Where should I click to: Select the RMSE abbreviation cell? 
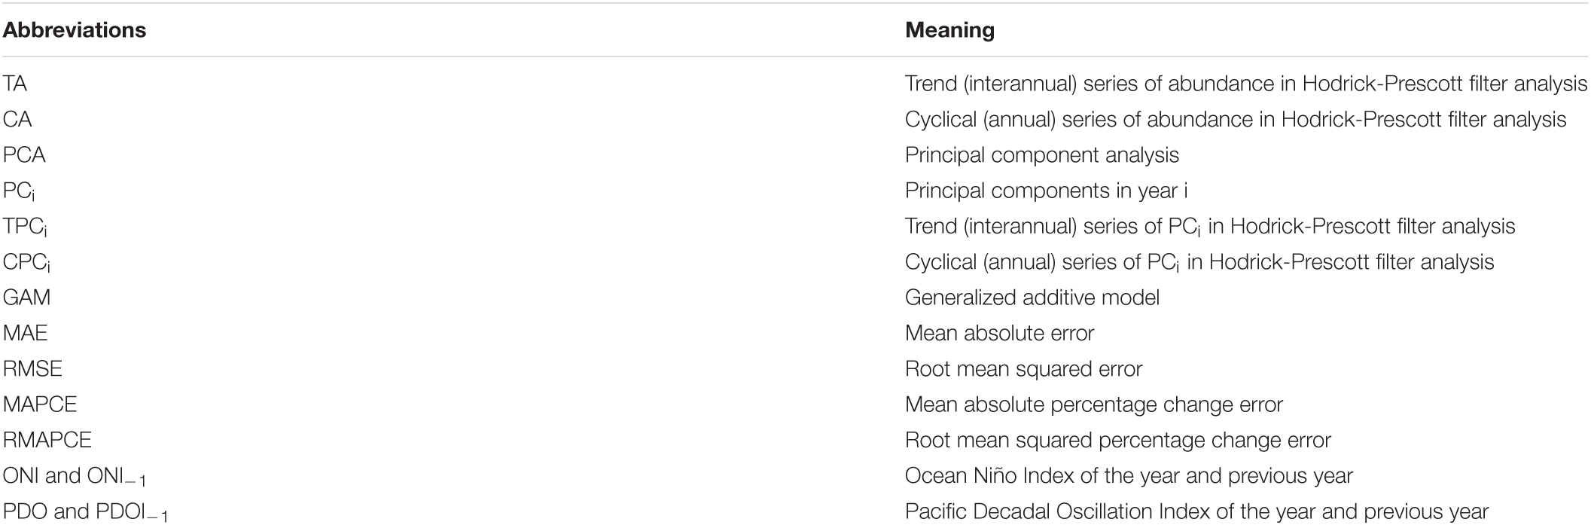[32, 368]
